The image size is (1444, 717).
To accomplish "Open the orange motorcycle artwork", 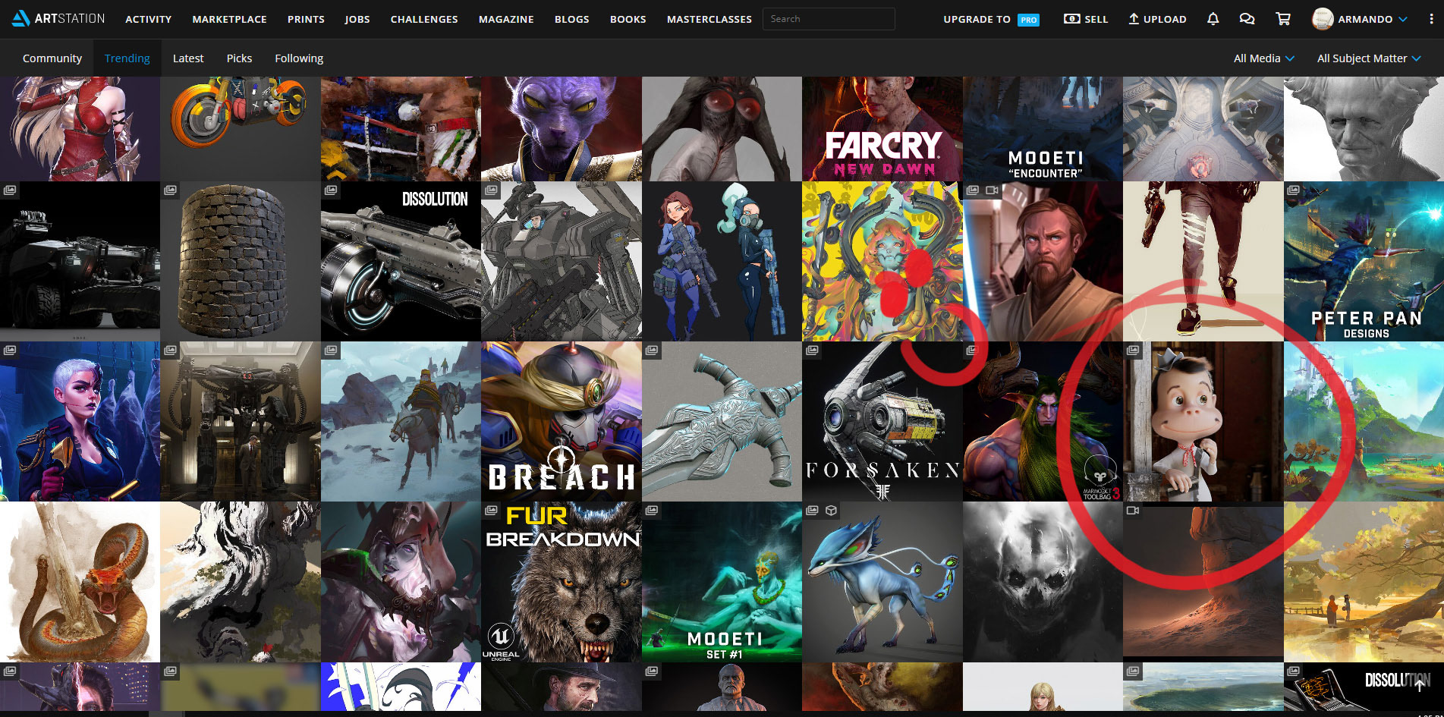I will click(241, 128).
